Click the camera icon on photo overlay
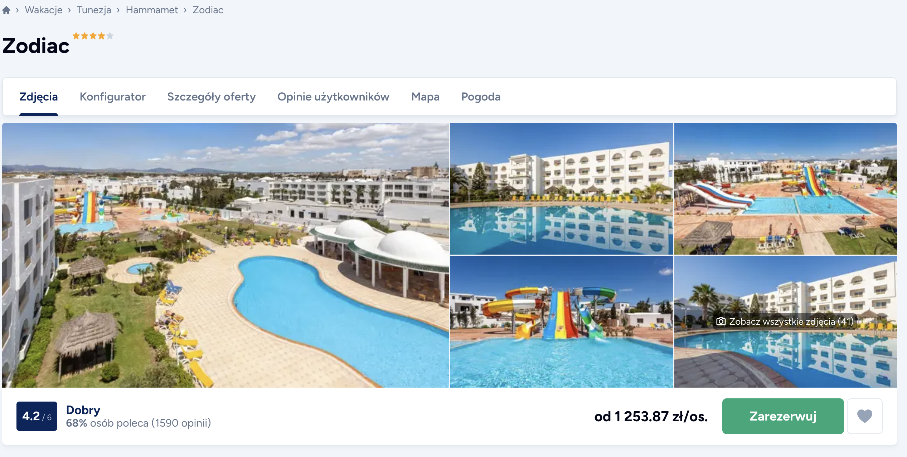Image resolution: width=907 pixels, height=457 pixels. [x=721, y=321]
